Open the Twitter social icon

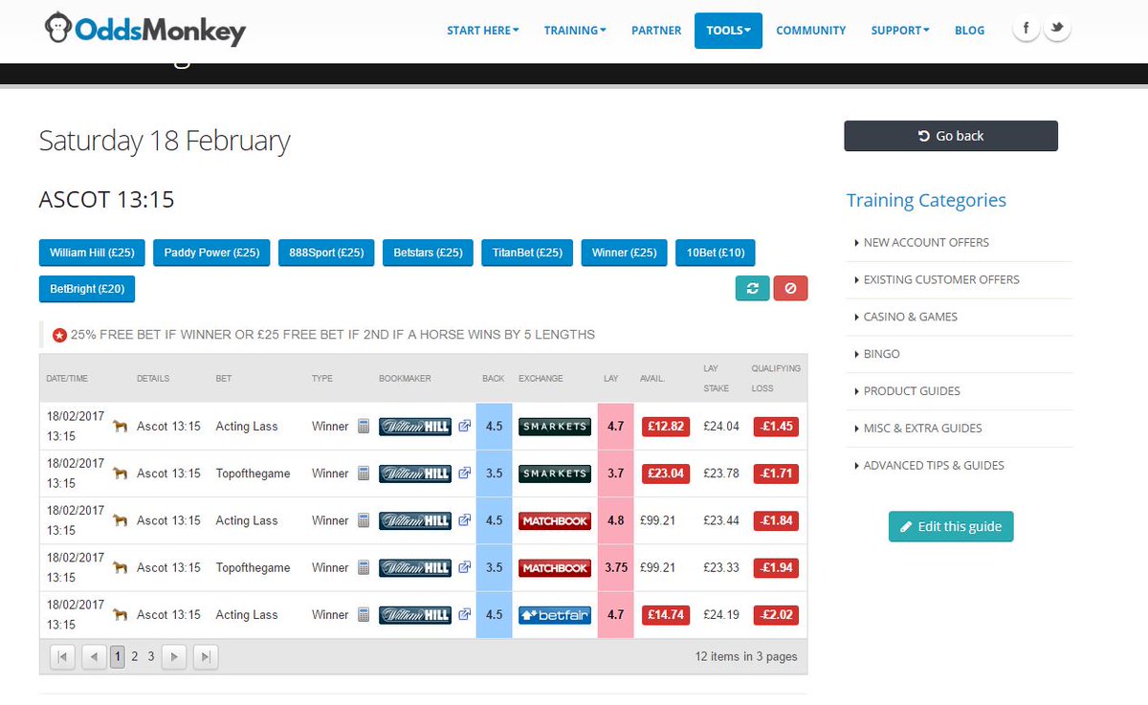[x=1057, y=29]
